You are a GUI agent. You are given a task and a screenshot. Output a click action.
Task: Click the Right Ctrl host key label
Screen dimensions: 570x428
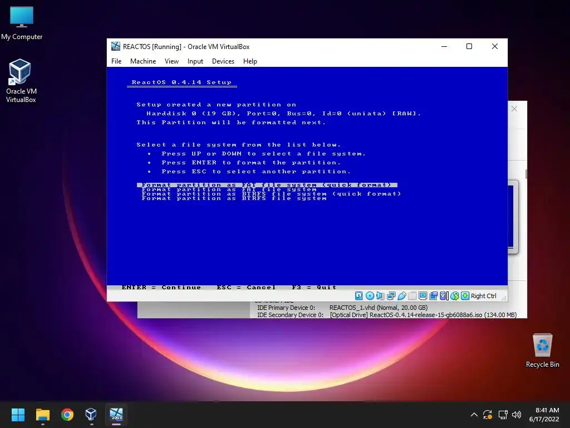point(484,296)
